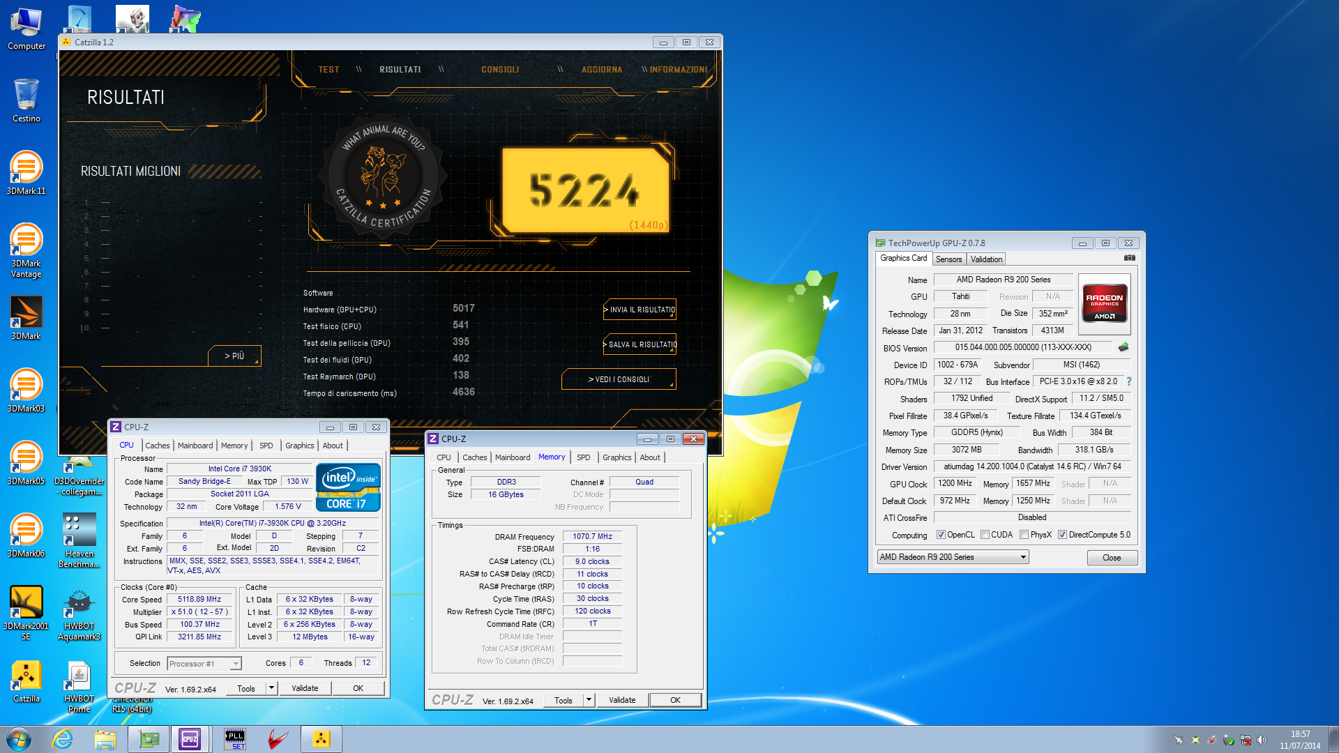Expand Tools arrow in CPU-Z Memory window
Image resolution: width=1339 pixels, height=753 pixels.
tap(589, 700)
